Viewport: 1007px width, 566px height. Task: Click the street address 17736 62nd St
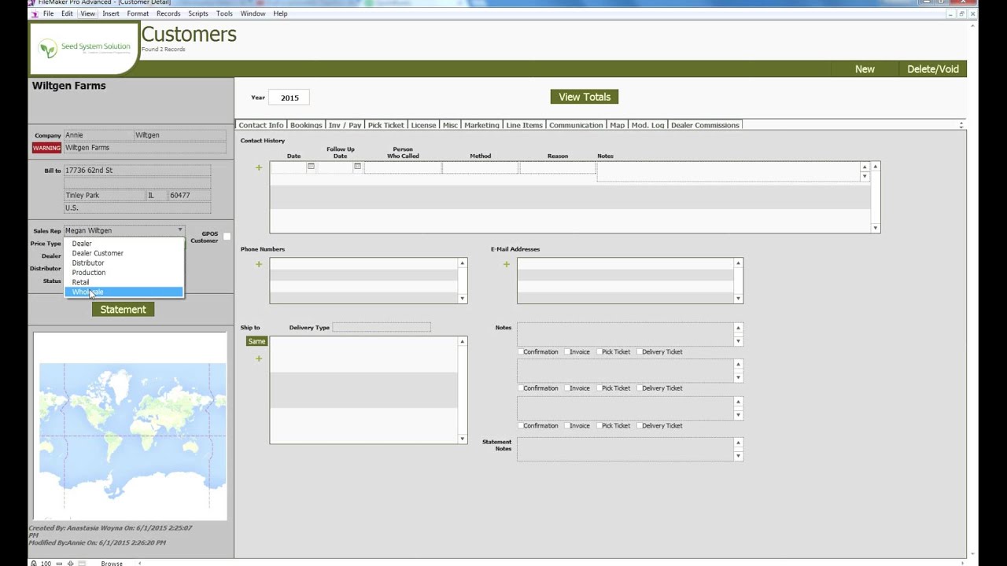[x=137, y=170]
